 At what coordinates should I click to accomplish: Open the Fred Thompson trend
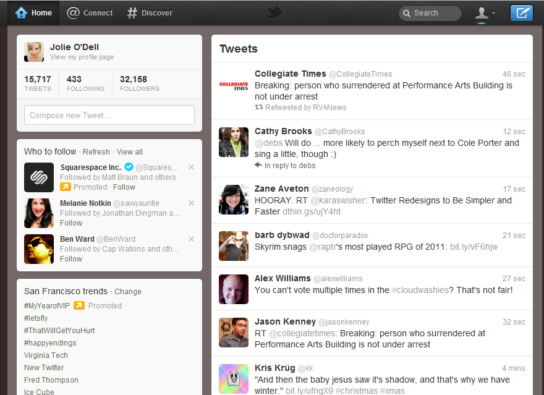click(51, 380)
